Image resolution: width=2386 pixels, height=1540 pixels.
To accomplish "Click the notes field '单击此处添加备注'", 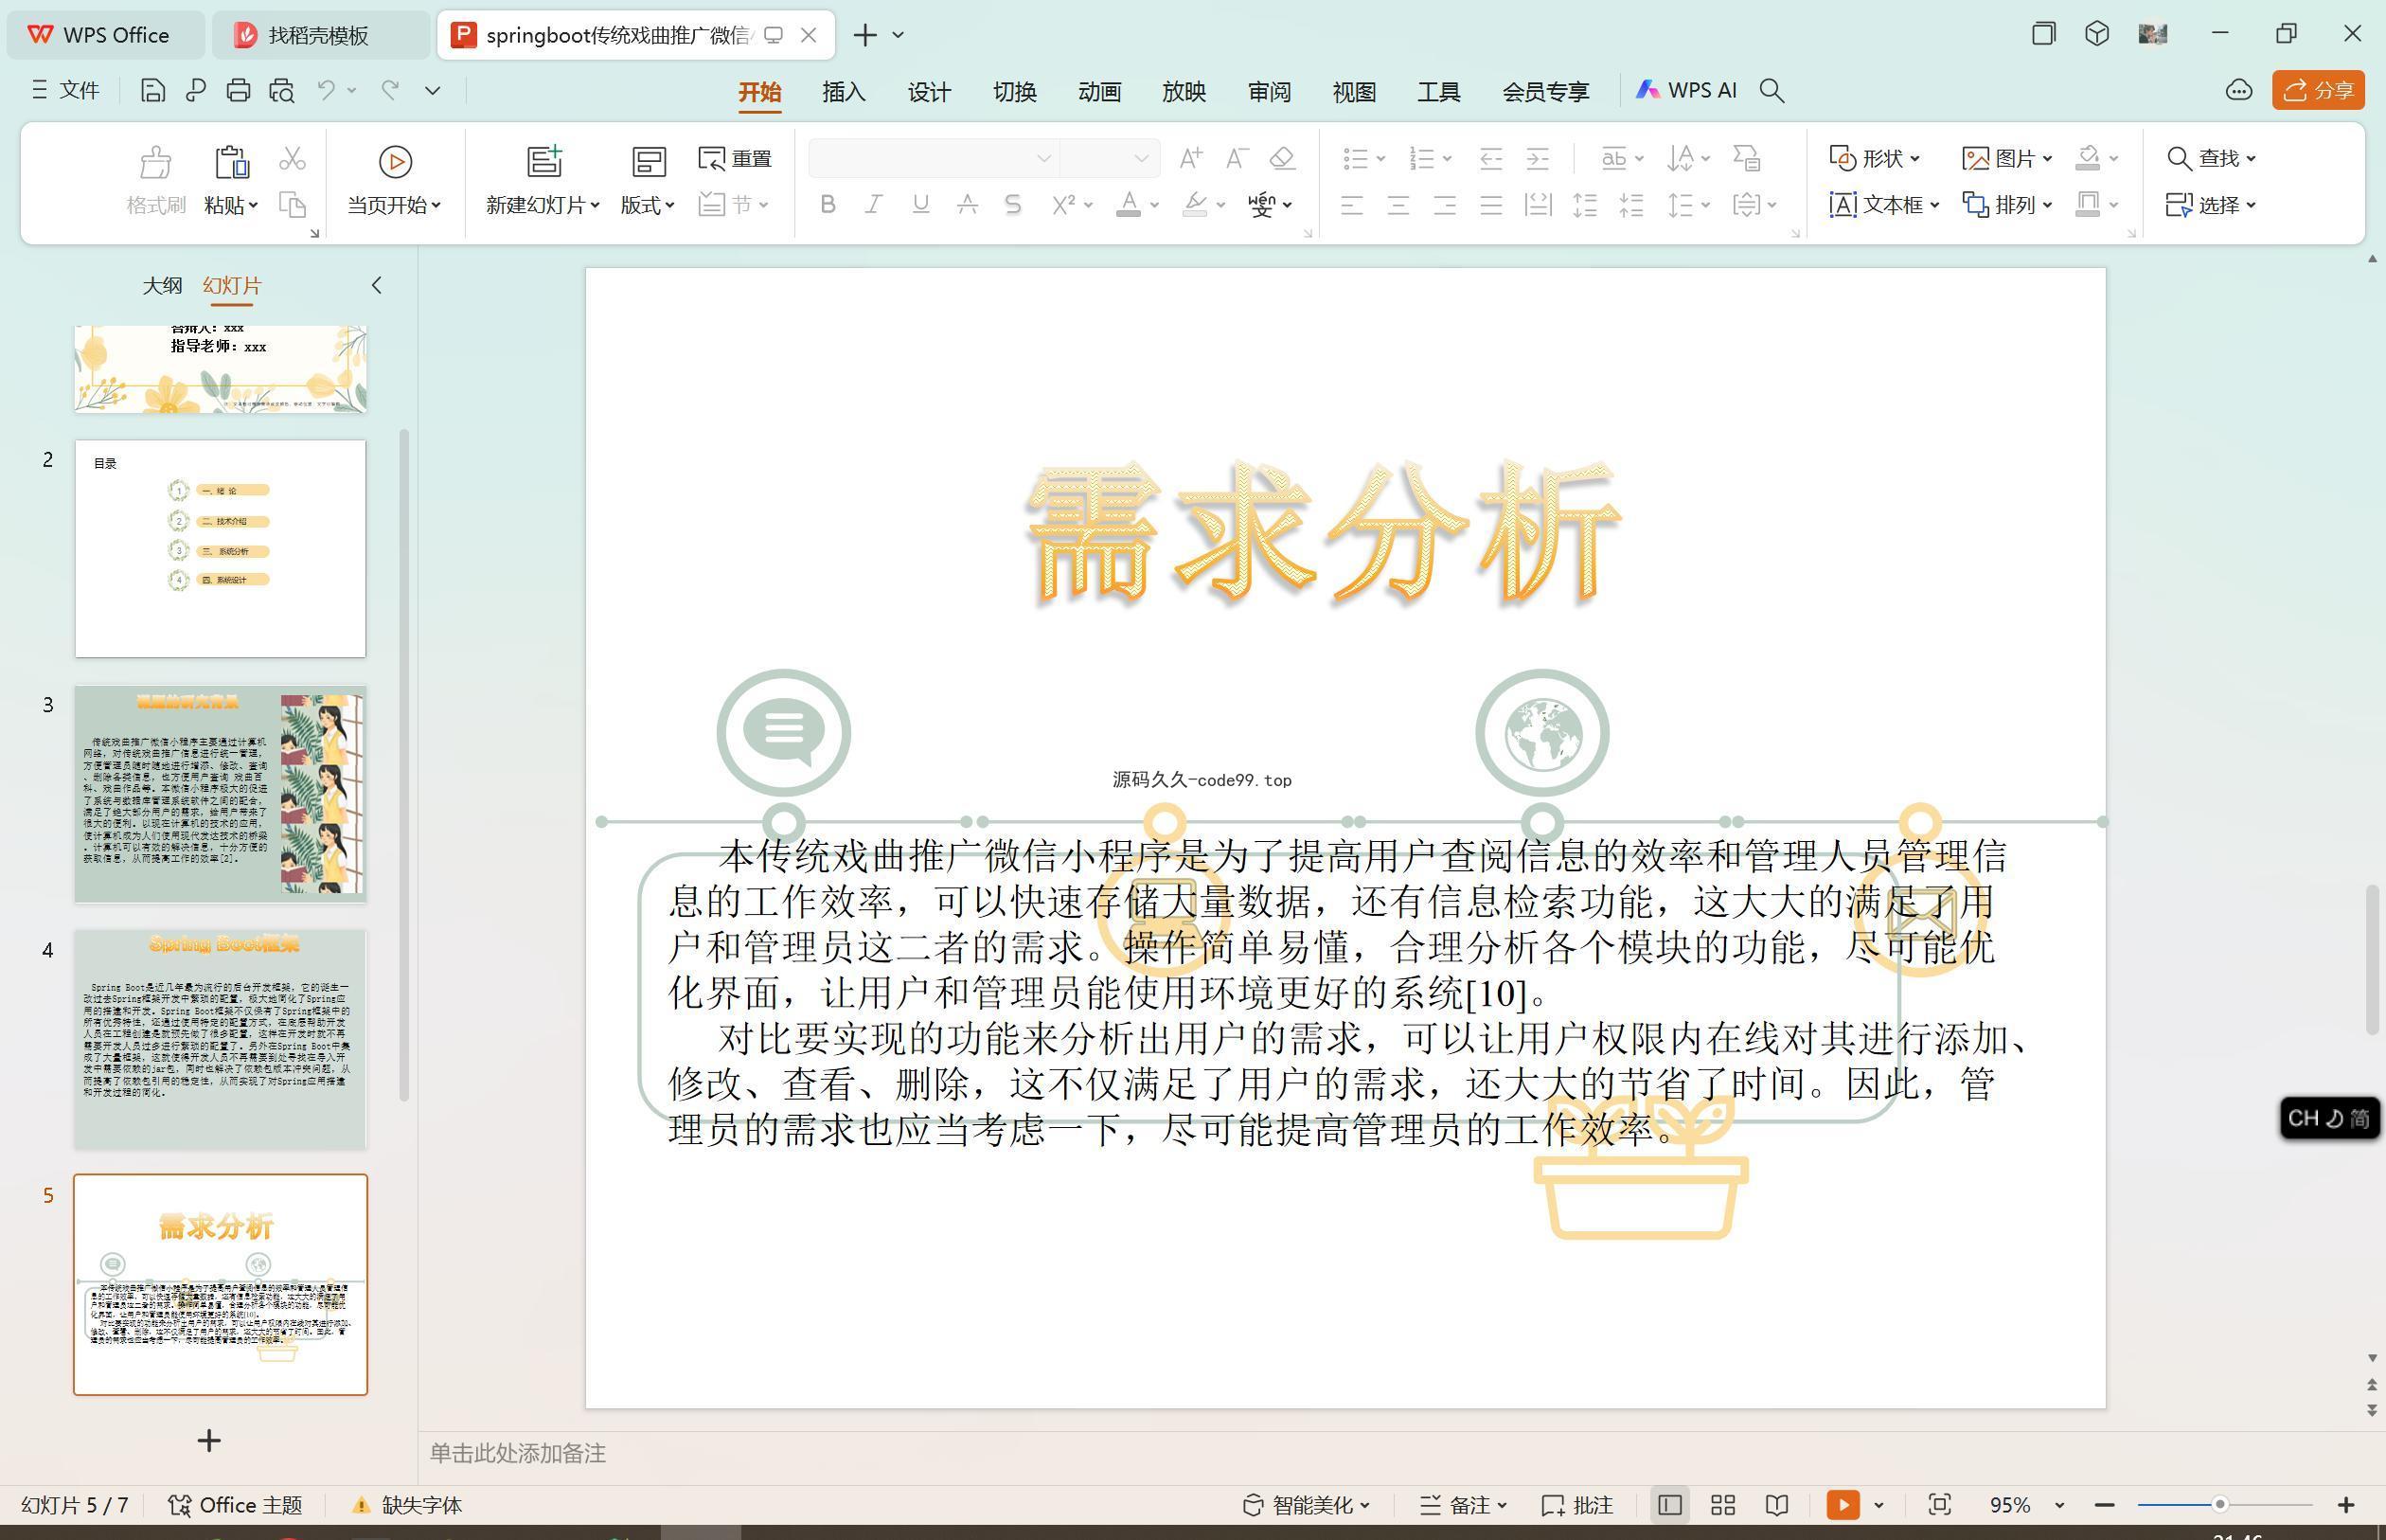I will pyautogui.click(x=518, y=1453).
